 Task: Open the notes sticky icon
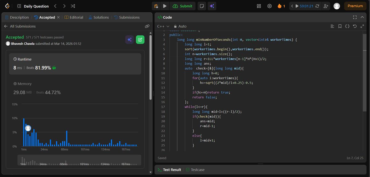pos(202,6)
